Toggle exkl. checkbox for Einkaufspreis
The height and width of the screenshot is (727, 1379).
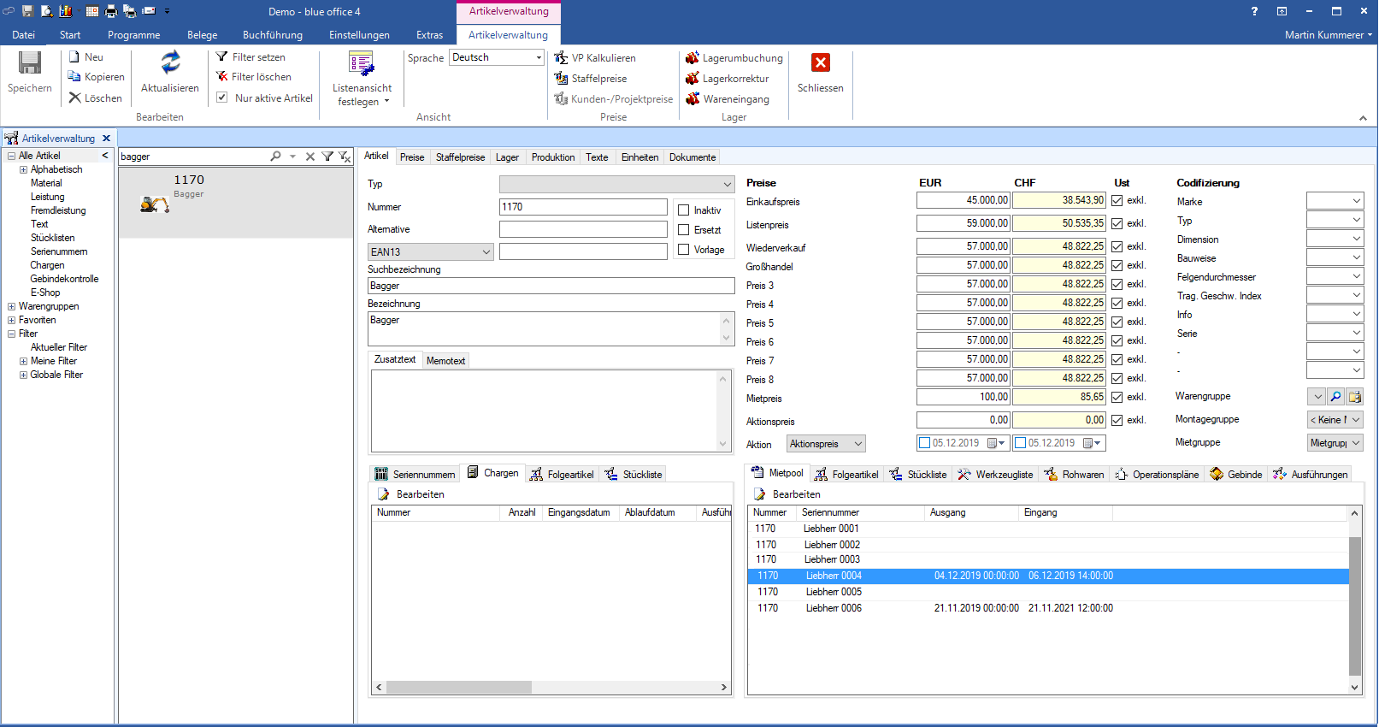coord(1117,201)
